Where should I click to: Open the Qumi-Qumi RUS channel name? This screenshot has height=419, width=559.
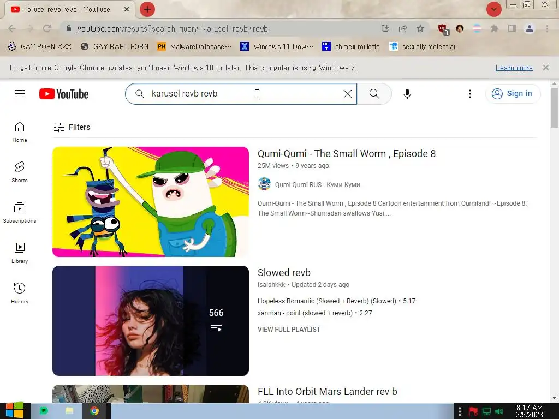click(x=317, y=184)
